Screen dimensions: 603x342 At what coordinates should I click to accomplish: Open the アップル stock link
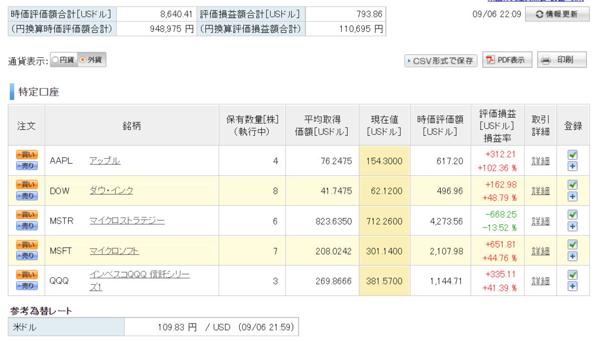point(105,161)
